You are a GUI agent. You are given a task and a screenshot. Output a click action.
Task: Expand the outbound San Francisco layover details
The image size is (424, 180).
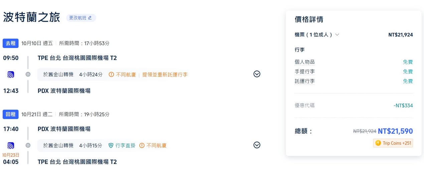pos(257,74)
